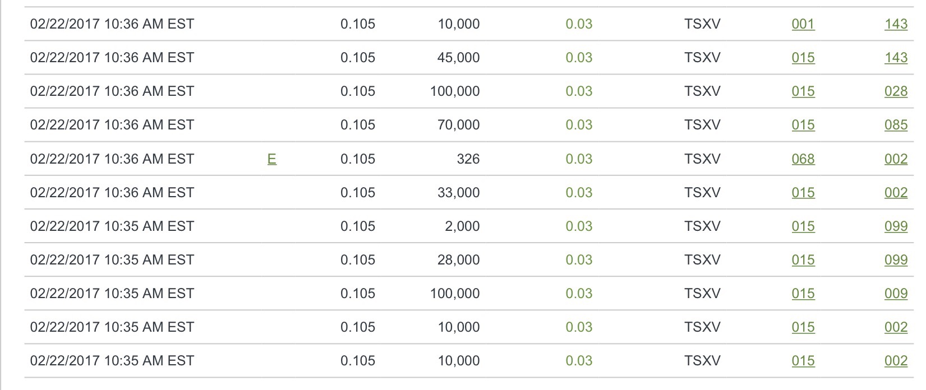926x390 pixels.
Task: Select the 70,000 volume cell
Action: coord(458,125)
